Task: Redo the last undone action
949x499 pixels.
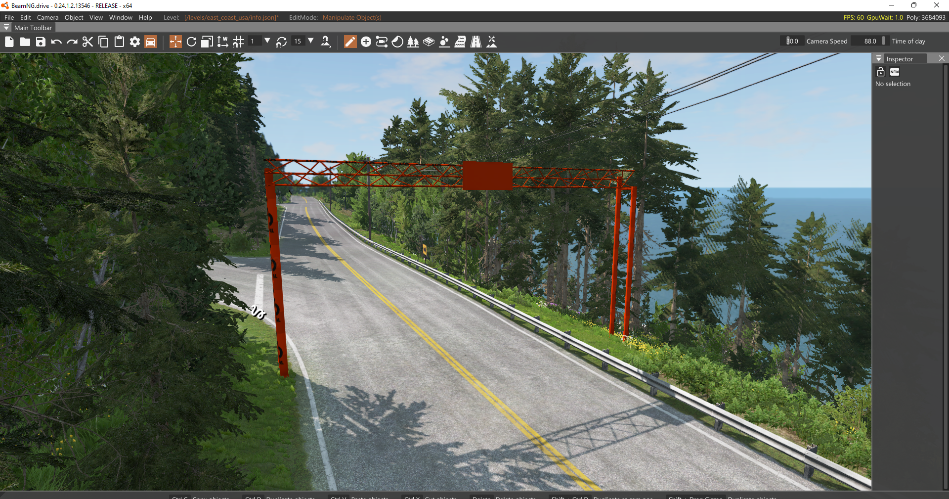Action: coord(72,42)
